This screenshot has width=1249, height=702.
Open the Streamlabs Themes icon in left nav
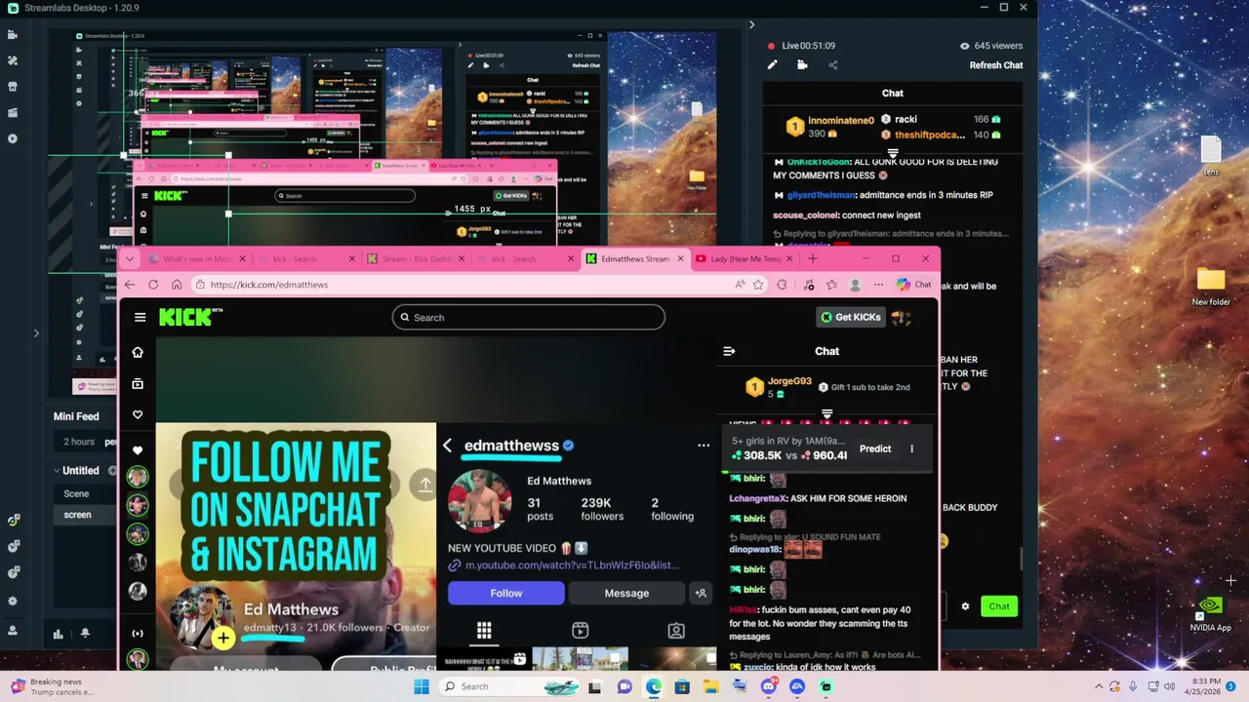pos(13,60)
